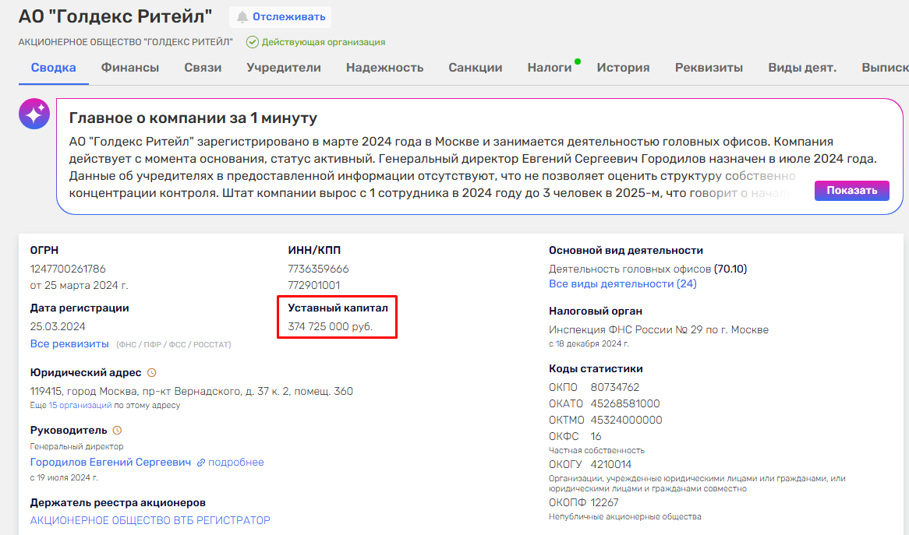Click the ОКПО value 80734762
Viewport: 909px width, 535px height.
coord(614,387)
